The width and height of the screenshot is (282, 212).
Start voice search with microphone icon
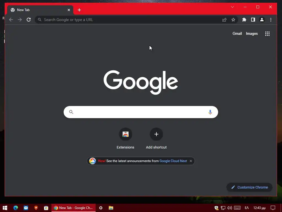click(210, 112)
